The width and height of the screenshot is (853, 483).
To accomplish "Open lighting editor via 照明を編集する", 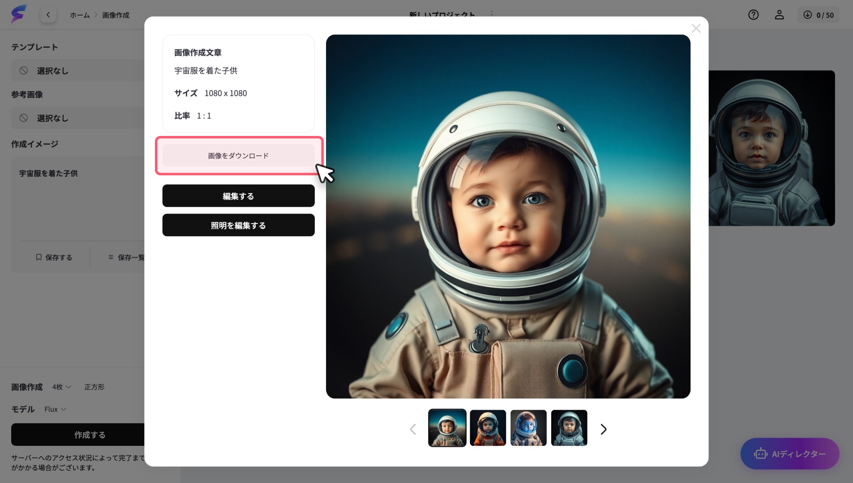I will [238, 225].
